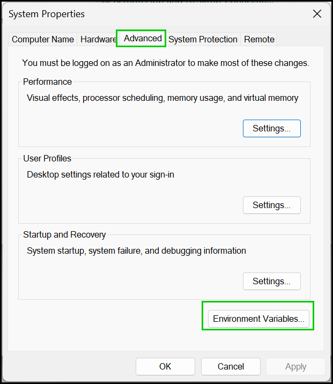Image resolution: width=333 pixels, height=384 pixels.
Task: Select the Advanced tab
Action: (x=143, y=38)
